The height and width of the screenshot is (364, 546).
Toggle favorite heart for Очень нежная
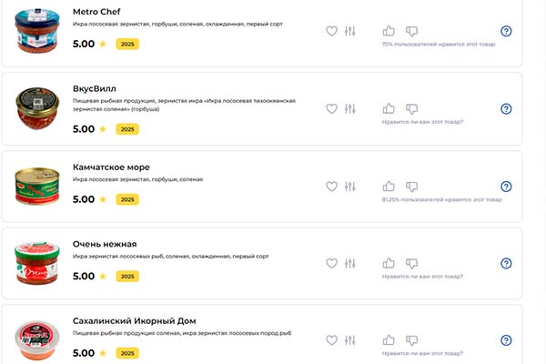pos(332,264)
